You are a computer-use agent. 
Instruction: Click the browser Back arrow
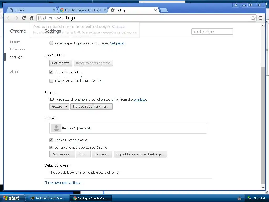click(x=9, y=18)
